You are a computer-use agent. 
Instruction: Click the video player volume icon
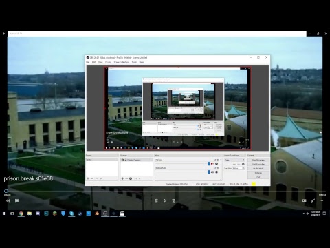8,200
